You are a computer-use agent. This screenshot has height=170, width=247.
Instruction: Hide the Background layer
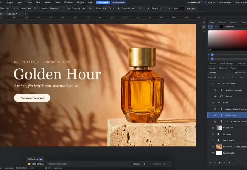[213, 153]
